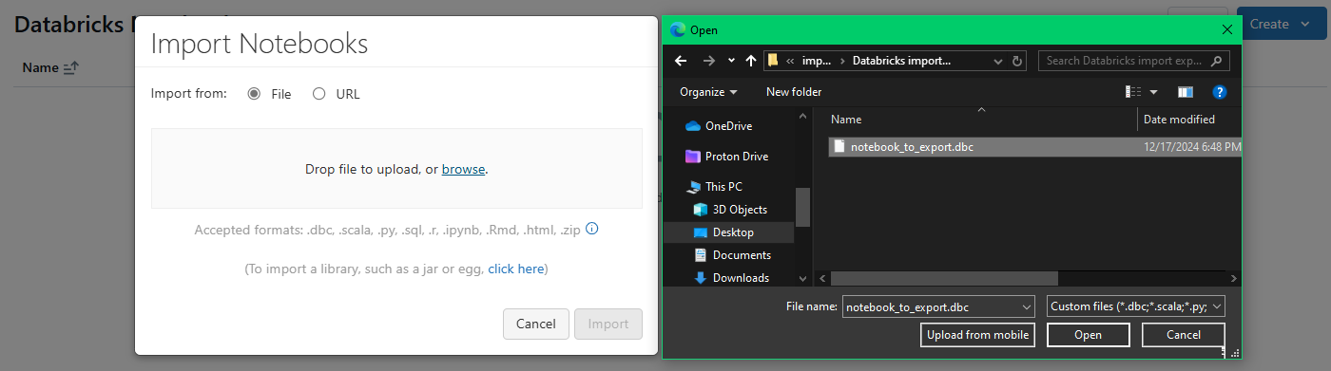Click the Import button in Import Notebooks
This screenshot has width=1331, height=371.
[608, 324]
